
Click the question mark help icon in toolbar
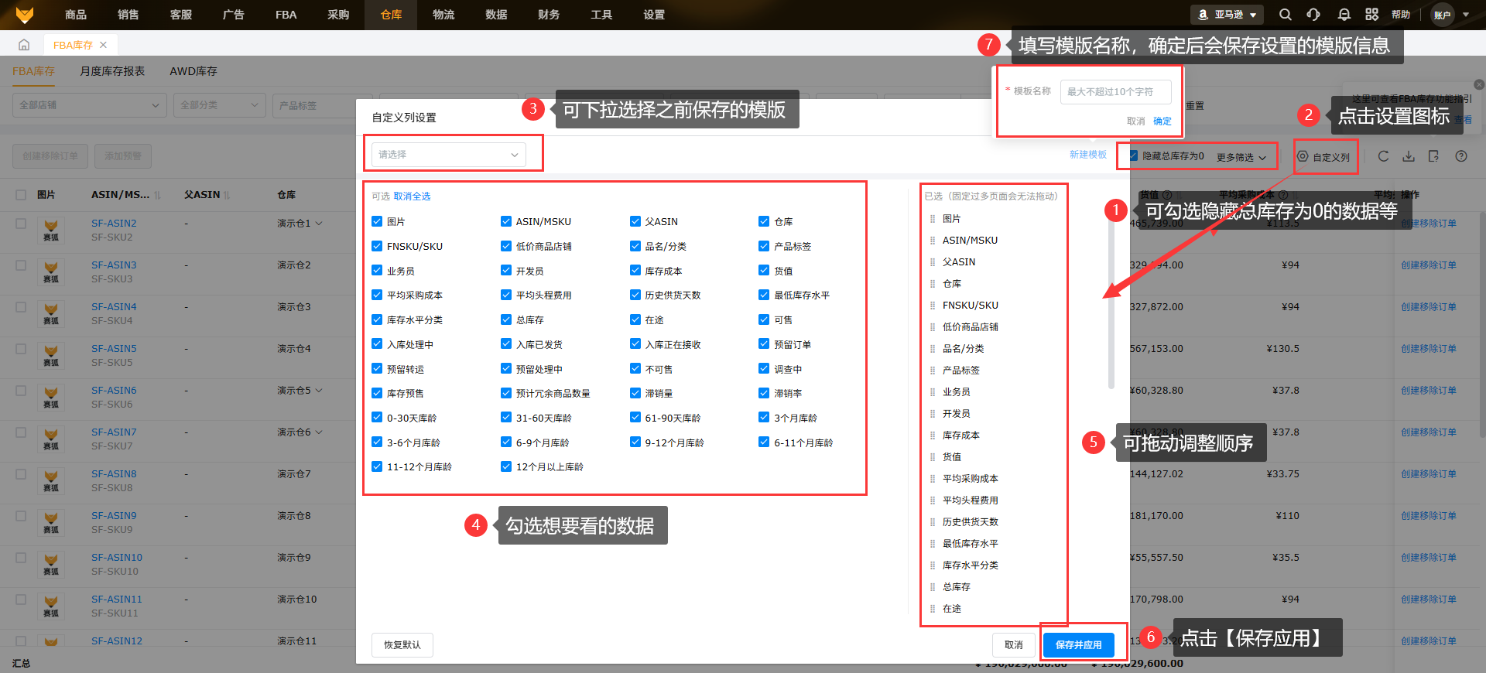coord(1461,156)
